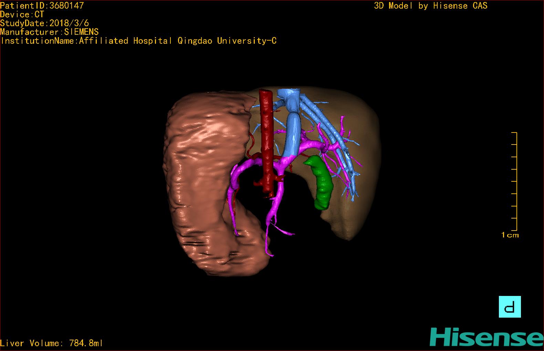
Task: Select the green gallbladder structure
Action: tap(321, 182)
